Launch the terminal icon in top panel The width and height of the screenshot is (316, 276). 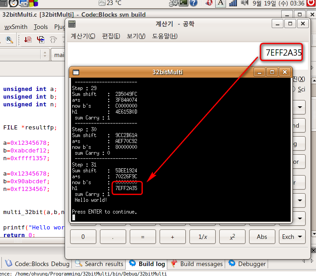pyautogui.click(x=184, y=3)
